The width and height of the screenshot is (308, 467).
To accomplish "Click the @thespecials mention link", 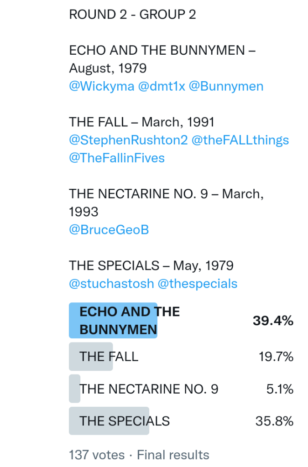I will click(198, 284).
